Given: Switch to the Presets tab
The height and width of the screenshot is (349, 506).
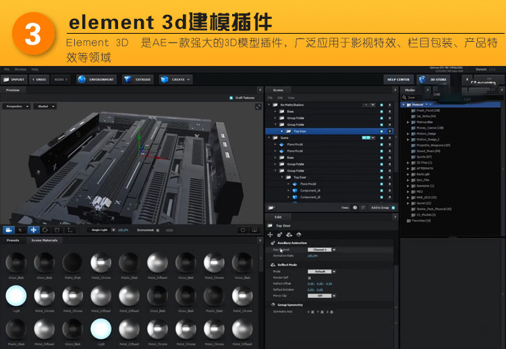Looking at the screenshot, I should 13,241.
